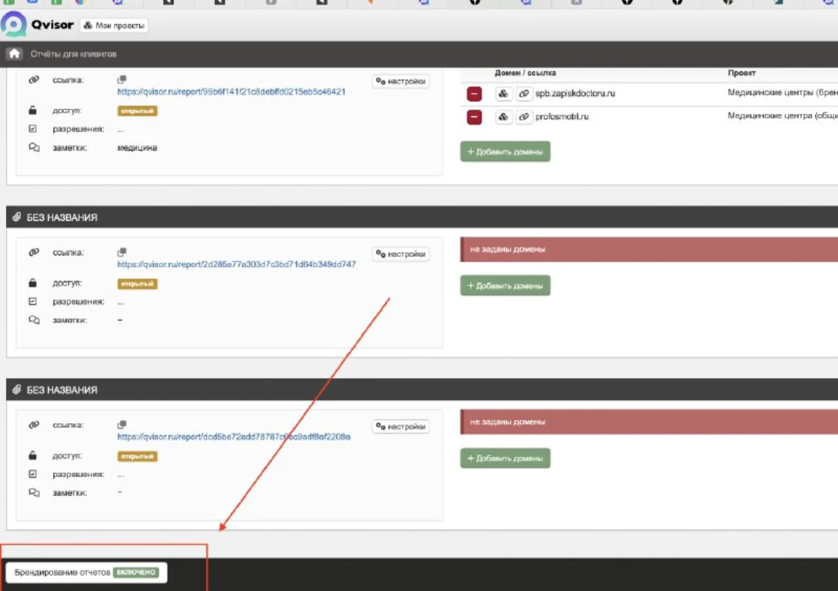The width and height of the screenshot is (838, 591).
Task: Open «настройки» for the report ending 349dd747
Action: pos(401,254)
